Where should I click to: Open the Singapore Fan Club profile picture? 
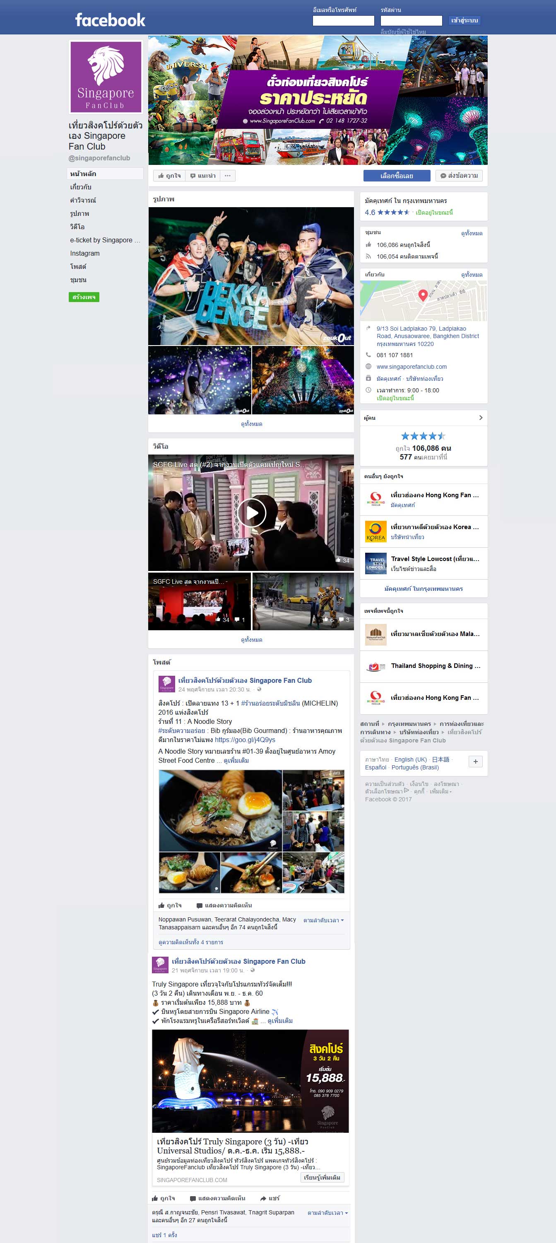(x=106, y=77)
